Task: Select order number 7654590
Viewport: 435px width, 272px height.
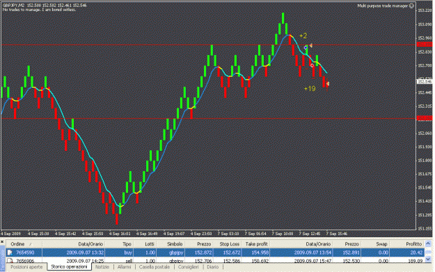Action: tap(25, 253)
